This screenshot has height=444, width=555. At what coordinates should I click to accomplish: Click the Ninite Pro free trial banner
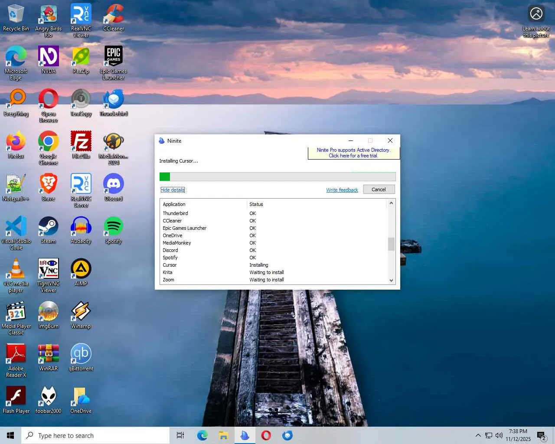(x=353, y=153)
